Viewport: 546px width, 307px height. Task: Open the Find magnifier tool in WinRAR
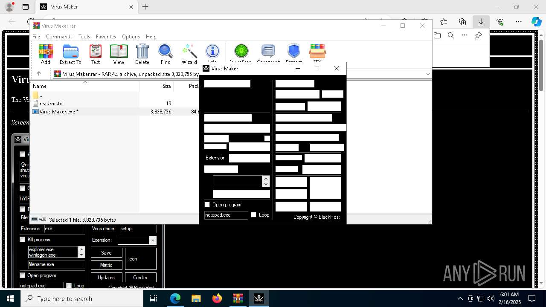click(x=166, y=54)
